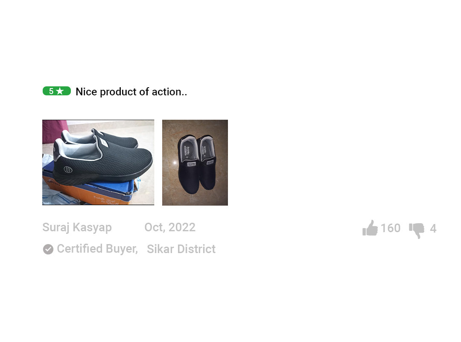Click the 160 likes count
This screenshot has width=461, height=342.
pyautogui.click(x=391, y=228)
